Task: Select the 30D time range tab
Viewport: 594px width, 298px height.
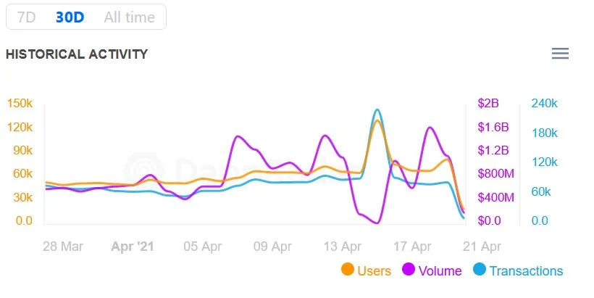Action: click(x=70, y=17)
